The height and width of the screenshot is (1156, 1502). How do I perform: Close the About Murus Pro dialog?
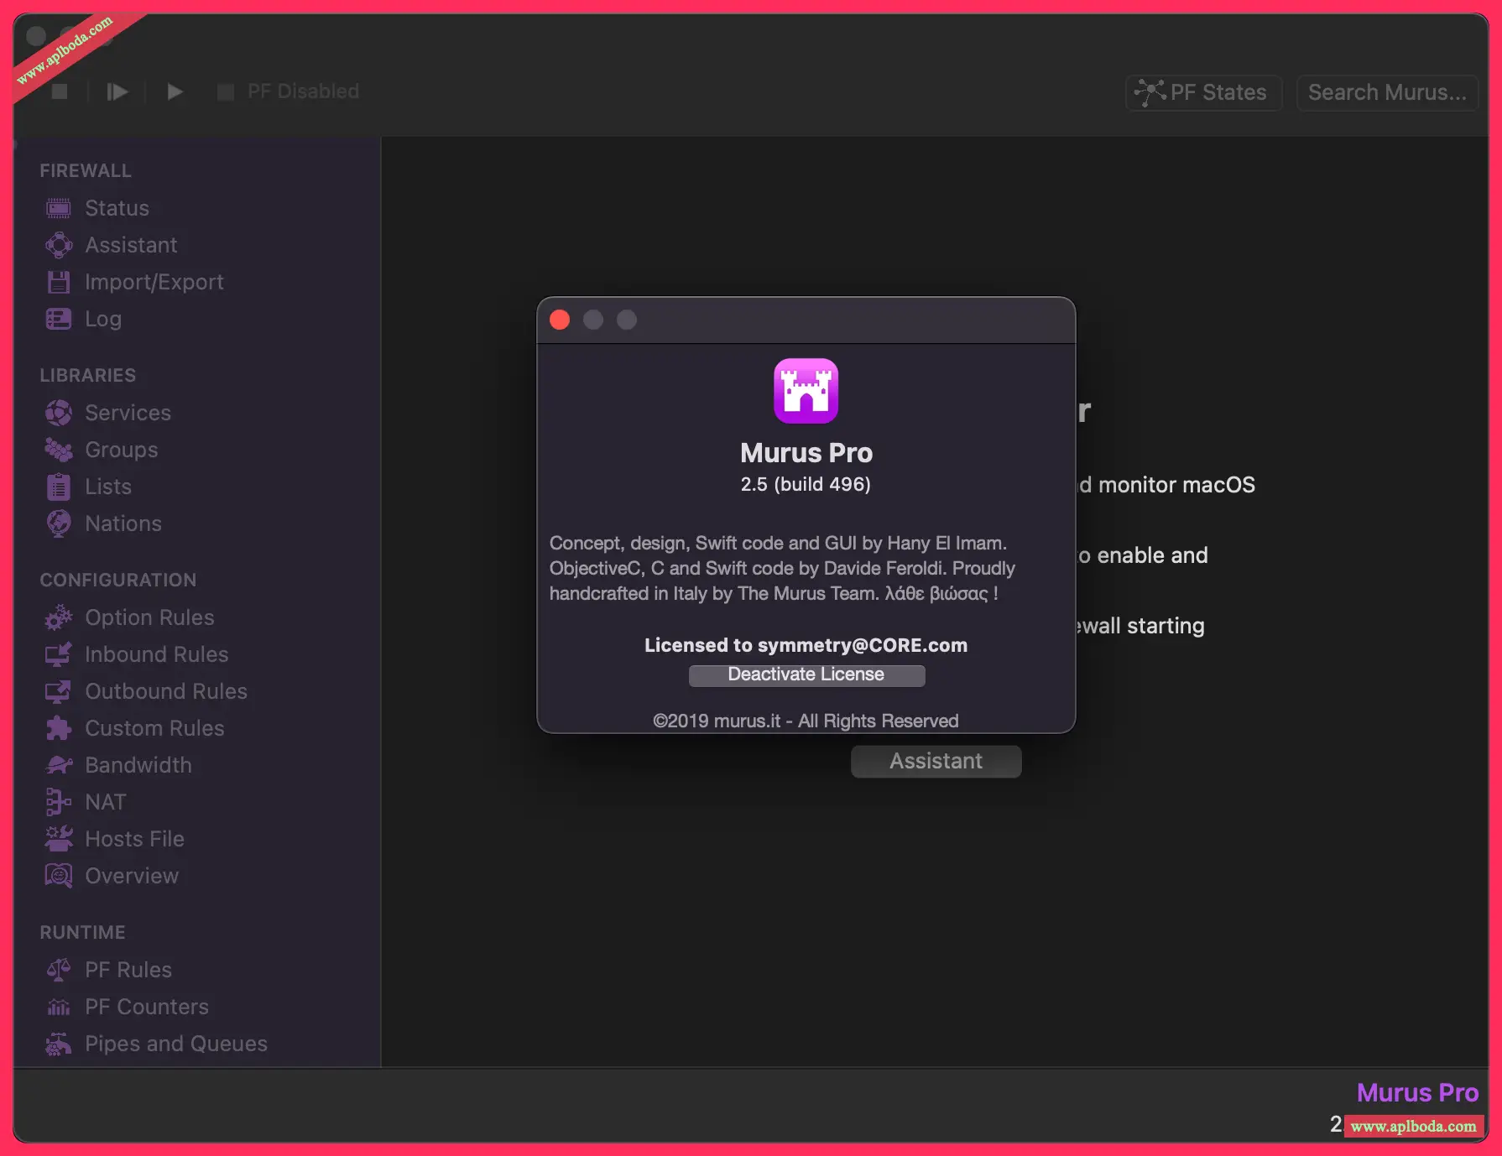click(560, 320)
